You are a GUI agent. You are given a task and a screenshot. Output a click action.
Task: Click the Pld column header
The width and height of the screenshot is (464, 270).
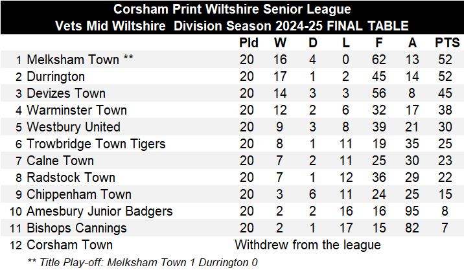pos(248,43)
